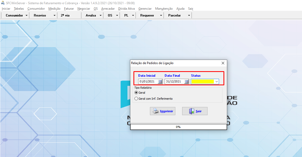The width and height of the screenshot is (302, 157).
Task: Expand the Status dropdown list
Action: point(216,82)
